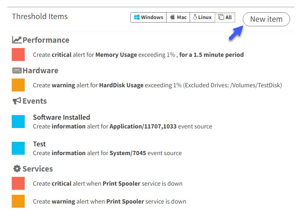Viewport: 301px width, 218px height.
Task: Open the Test event threshold item
Action: point(107,148)
